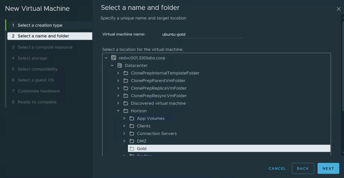The image size is (344, 178).
Task: Select the Datacenter location
Action: (x=136, y=65)
